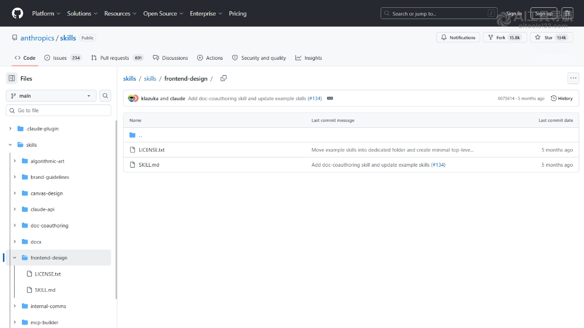Viewport: 584px width, 328px height.
Task: Open the Insights tab
Action: pos(309,58)
